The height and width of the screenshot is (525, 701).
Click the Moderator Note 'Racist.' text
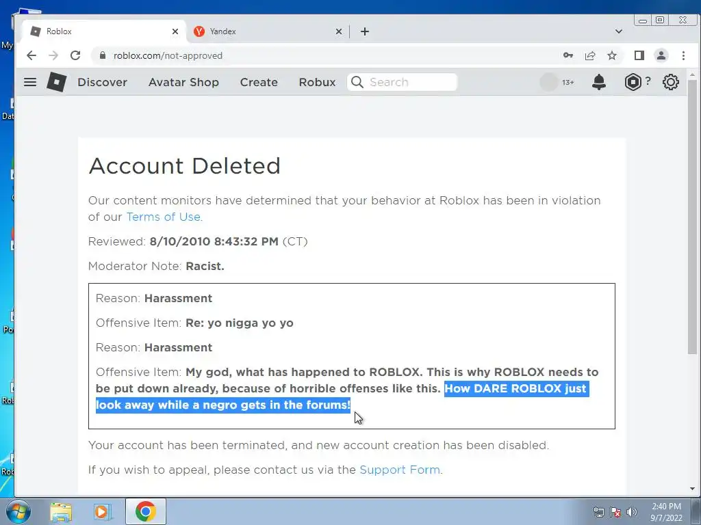pos(205,266)
